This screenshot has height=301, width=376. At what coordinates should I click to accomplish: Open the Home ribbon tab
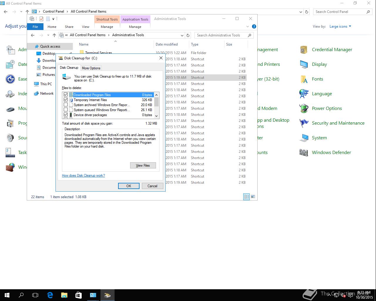52,27
